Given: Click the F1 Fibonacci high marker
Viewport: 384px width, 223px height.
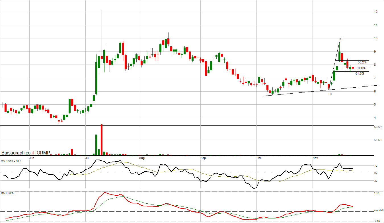Looking at the screenshot, I should coord(340,40).
